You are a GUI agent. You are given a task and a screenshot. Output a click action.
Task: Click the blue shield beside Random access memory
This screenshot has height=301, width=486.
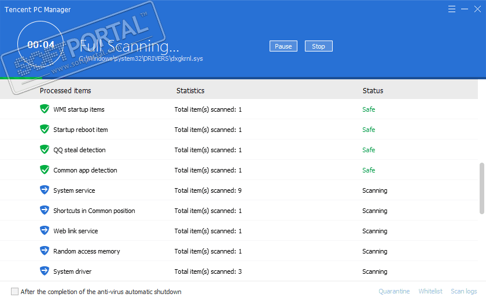click(x=45, y=251)
